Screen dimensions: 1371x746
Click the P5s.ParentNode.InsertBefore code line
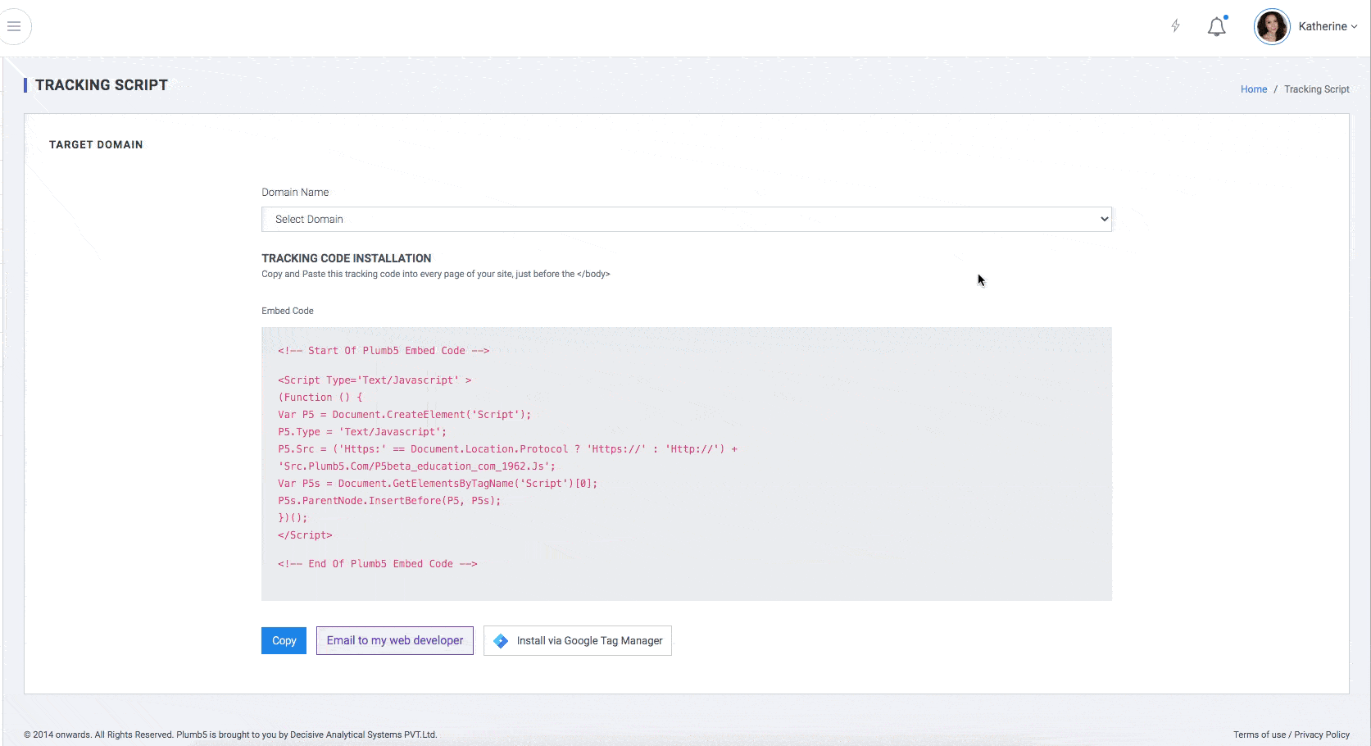tap(389, 500)
